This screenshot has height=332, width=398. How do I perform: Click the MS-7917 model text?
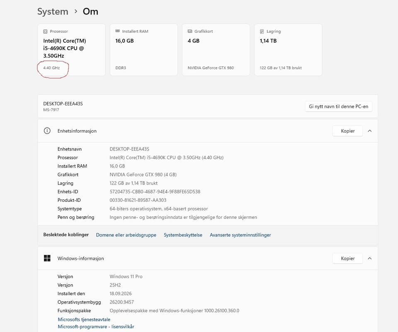coord(51,110)
